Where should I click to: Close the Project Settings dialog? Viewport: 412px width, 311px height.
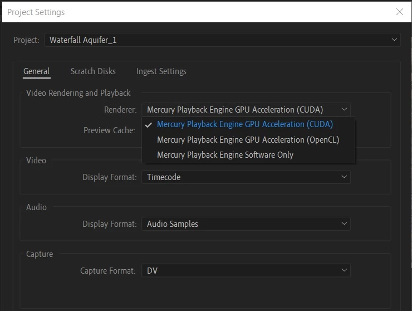pyautogui.click(x=400, y=12)
